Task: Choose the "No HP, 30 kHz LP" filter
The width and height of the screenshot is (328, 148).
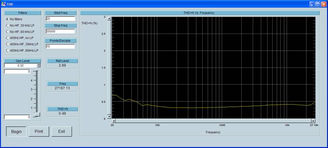Action: pos(7,25)
